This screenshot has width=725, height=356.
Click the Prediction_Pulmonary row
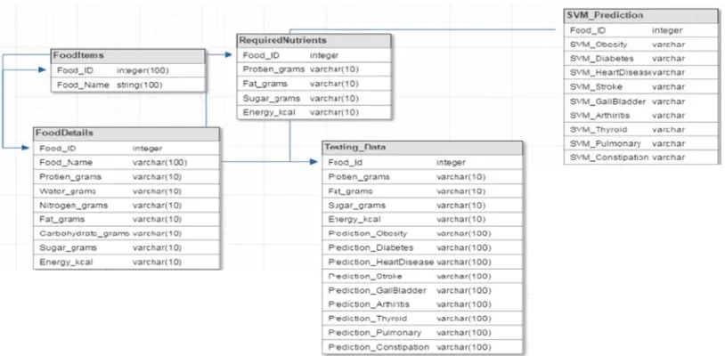pos(422,333)
